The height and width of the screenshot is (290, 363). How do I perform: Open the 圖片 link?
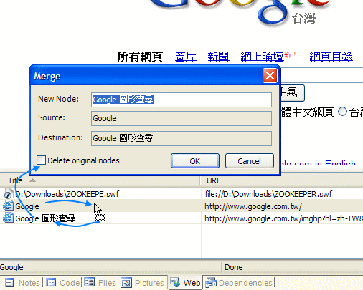coord(186,57)
